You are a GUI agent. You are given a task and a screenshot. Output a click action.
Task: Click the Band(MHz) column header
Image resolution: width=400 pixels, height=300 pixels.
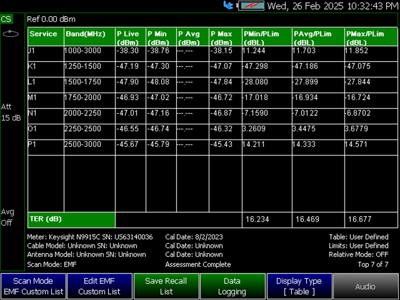coord(89,37)
